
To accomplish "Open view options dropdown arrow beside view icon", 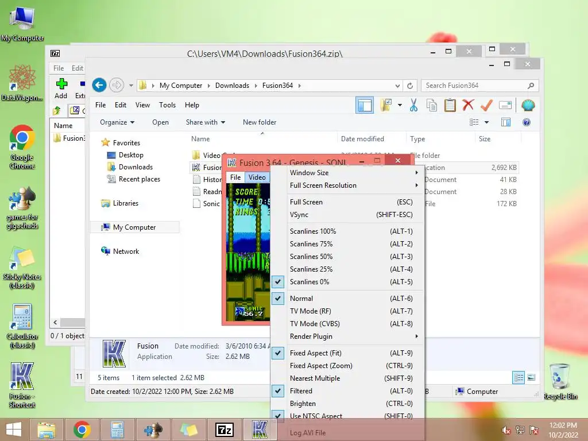I will tap(487, 122).
